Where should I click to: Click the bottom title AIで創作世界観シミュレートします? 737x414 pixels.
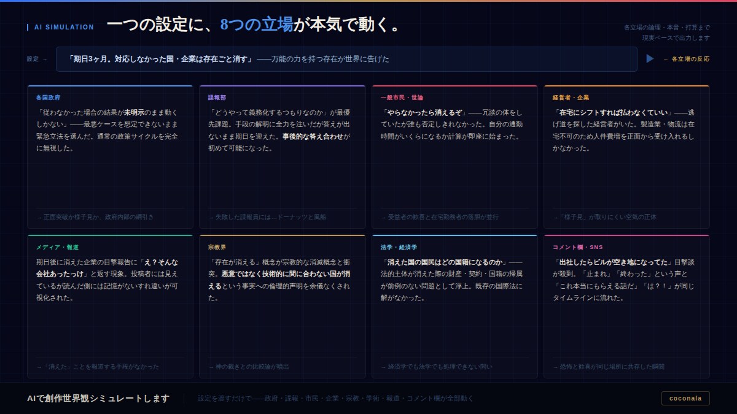pos(98,399)
